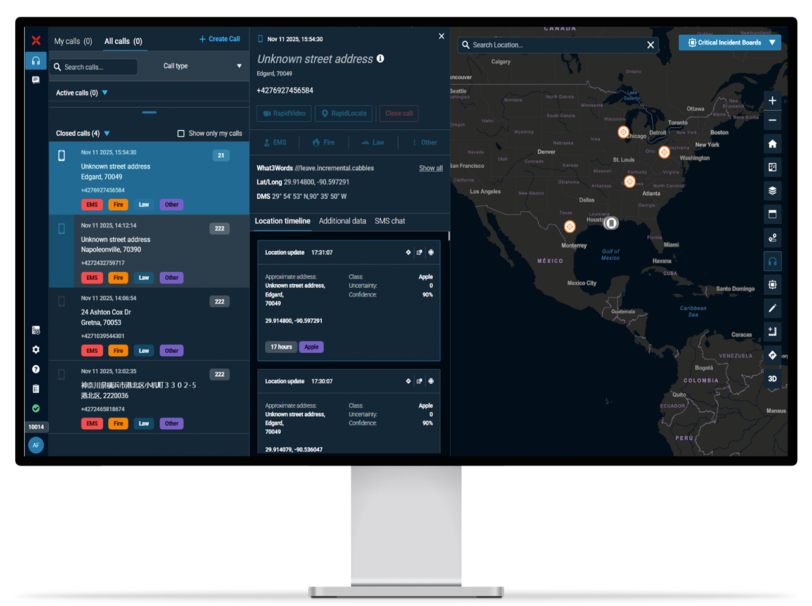The image size is (812, 606).
Task: Open settings gear in the left sidebar
Action: click(36, 350)
